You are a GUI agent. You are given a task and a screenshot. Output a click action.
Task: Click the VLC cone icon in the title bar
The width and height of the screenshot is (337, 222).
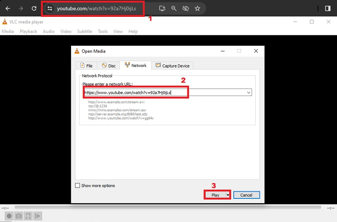(5, 22)
